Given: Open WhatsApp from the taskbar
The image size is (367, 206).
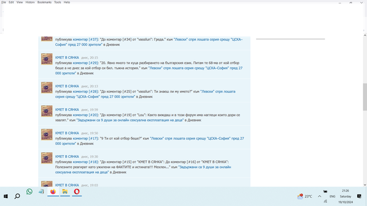Looking at the screenshot, I should click(29, 192).
